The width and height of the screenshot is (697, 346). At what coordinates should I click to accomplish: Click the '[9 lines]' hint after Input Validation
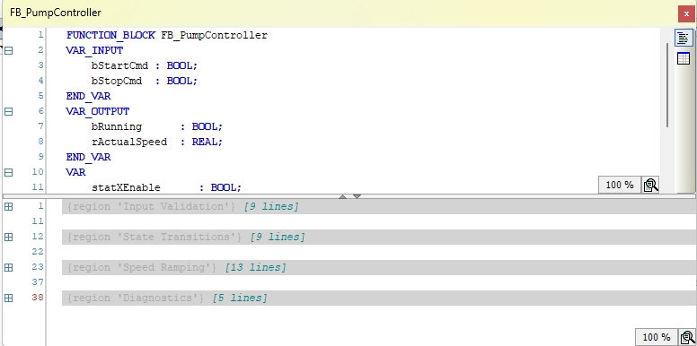271,207
